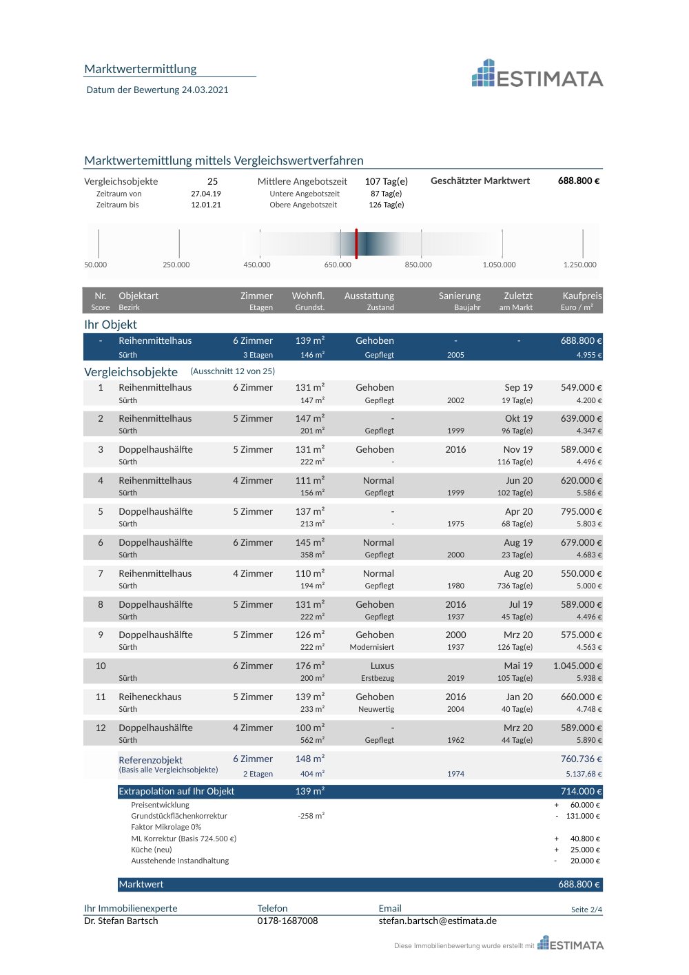Select the reference price "760.736 €"
Screen dimensions: 689x975
click(582, 759)
